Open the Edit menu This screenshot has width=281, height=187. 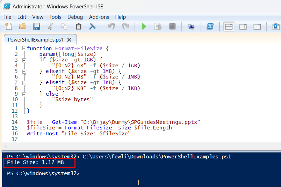tap(22, 17)
